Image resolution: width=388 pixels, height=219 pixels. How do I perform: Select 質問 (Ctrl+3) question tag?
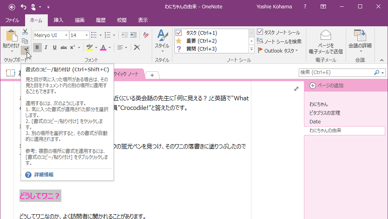(x=212, y=49)
